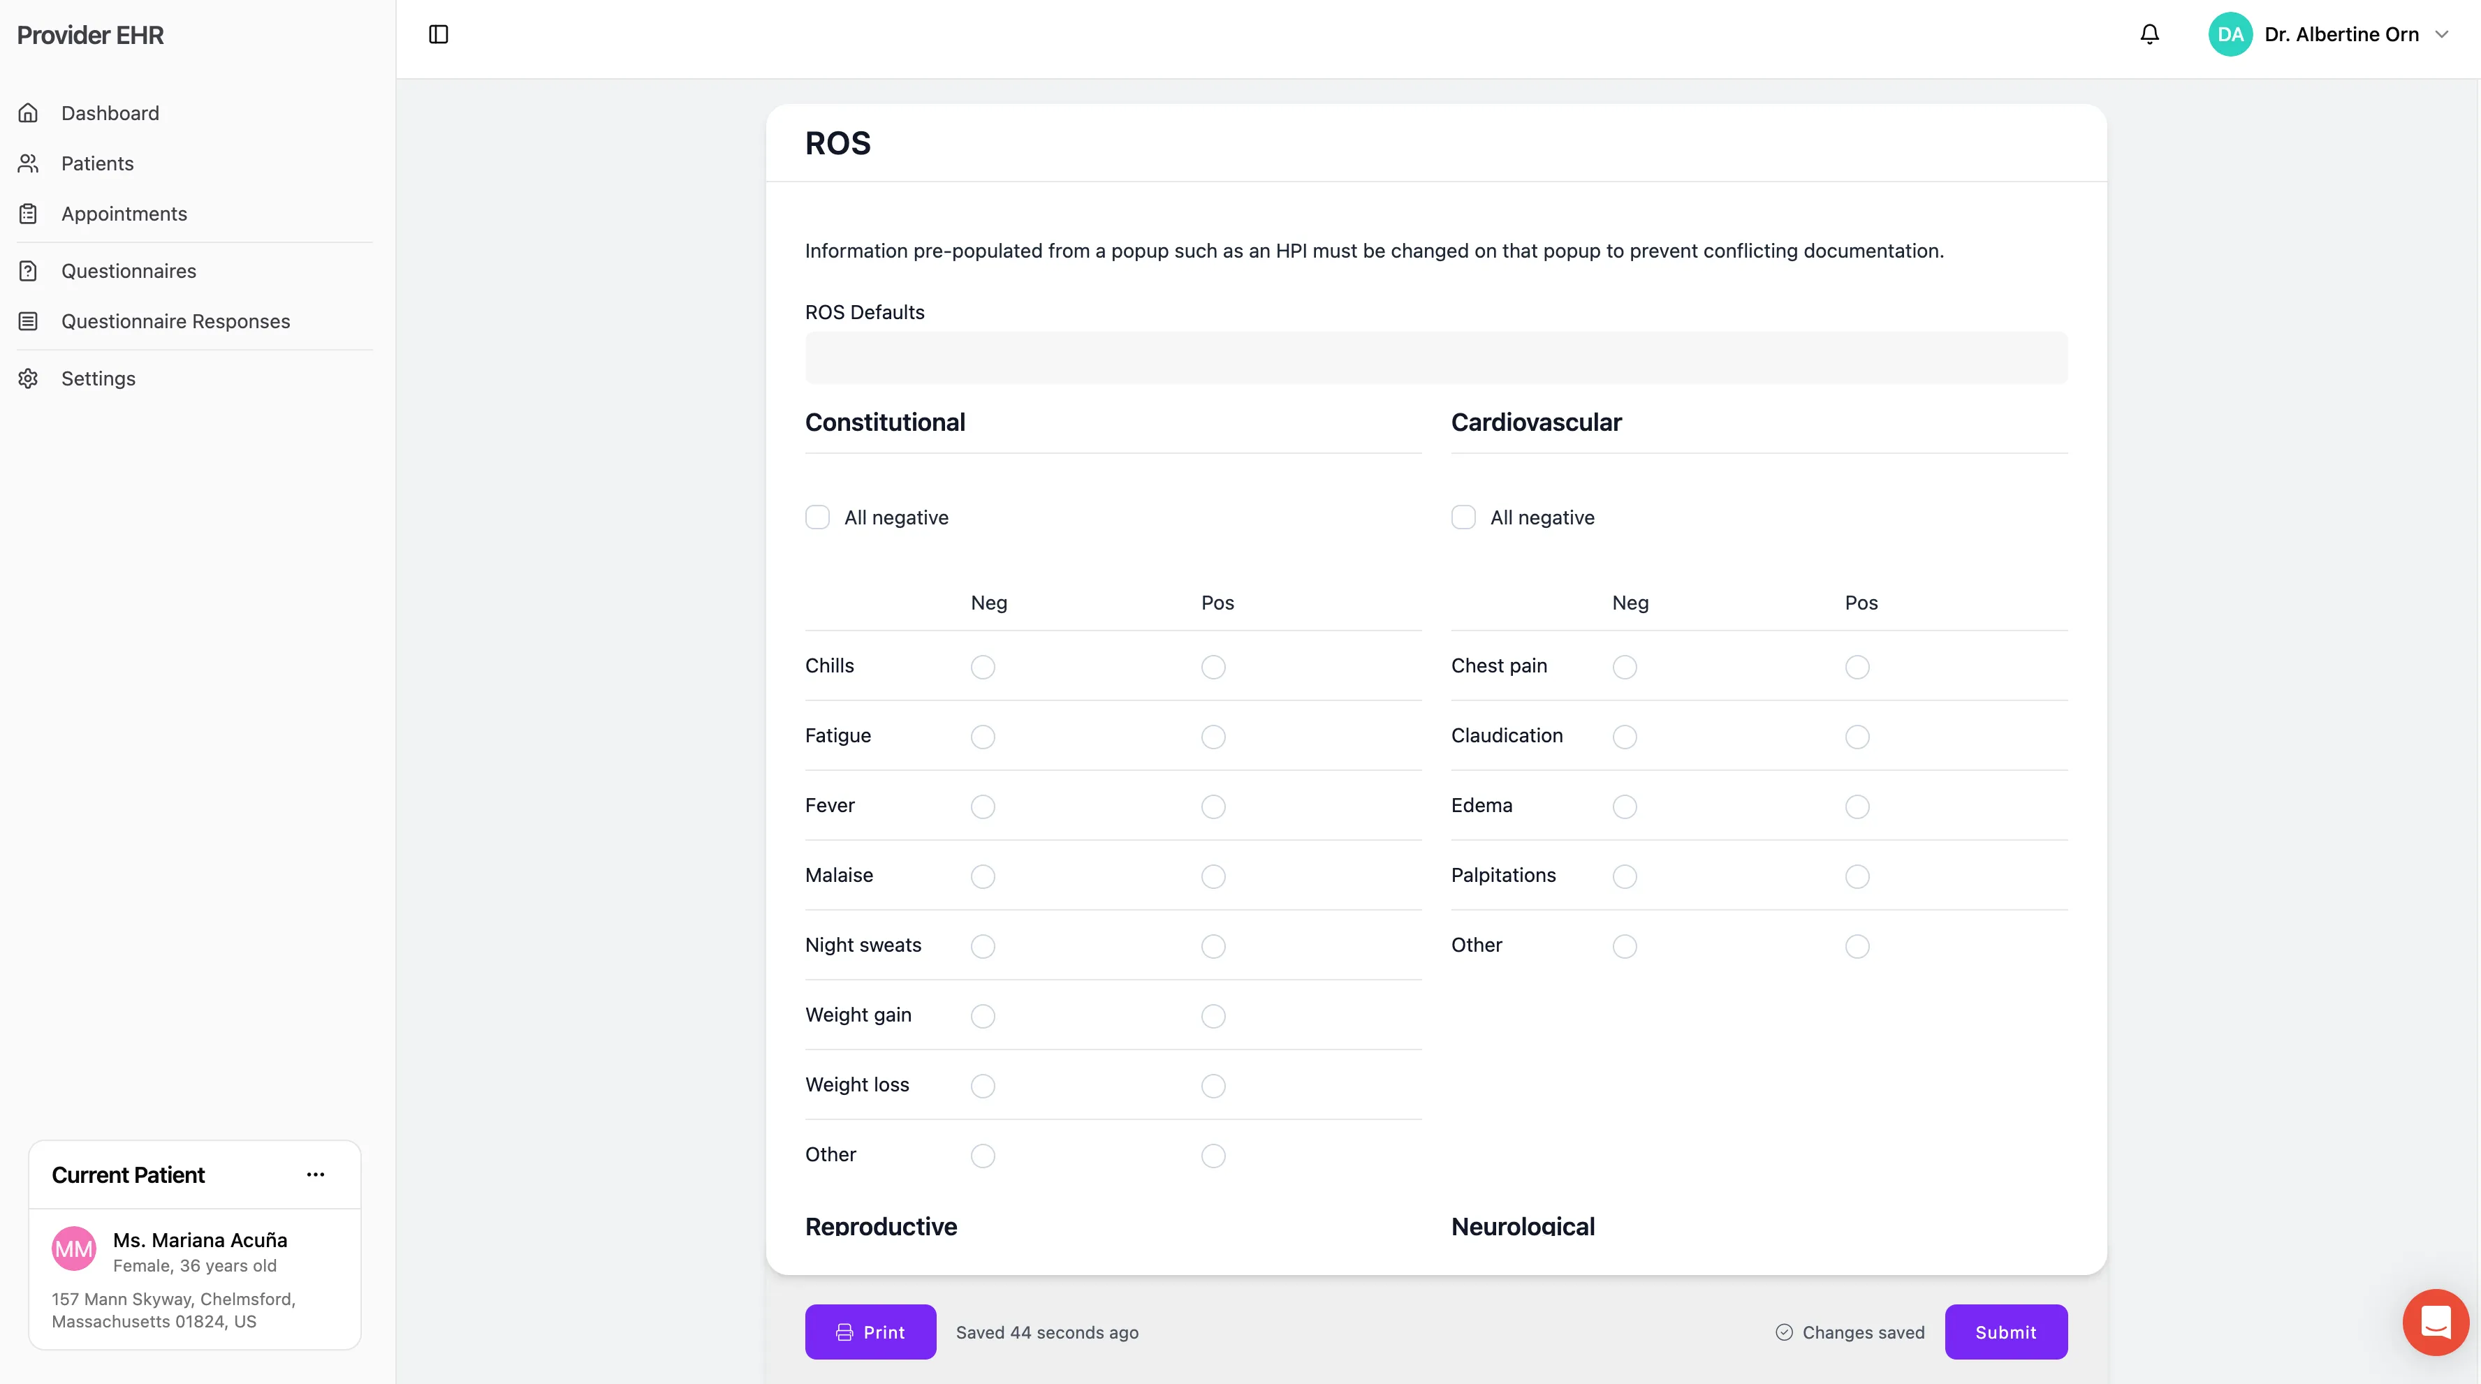Click the Questionnaire Responses document icon
This screenshot has width=2481, height=1384.
pos(28,321)
